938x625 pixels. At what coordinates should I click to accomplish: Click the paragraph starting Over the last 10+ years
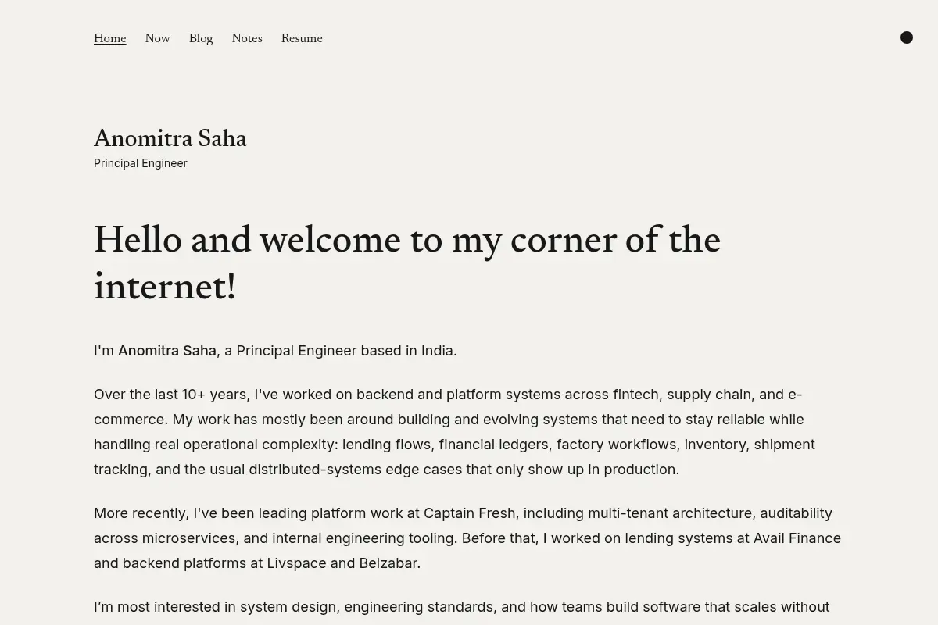(x=454, y=432)
